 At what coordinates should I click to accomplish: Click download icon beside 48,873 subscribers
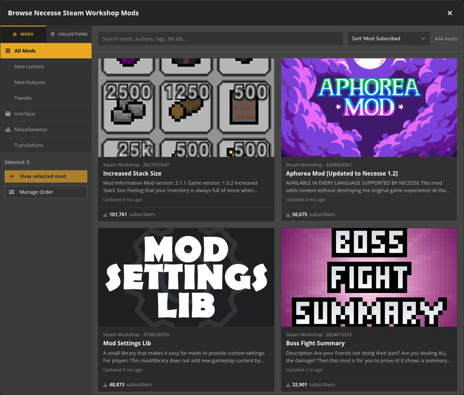click(x=105, y=385)
